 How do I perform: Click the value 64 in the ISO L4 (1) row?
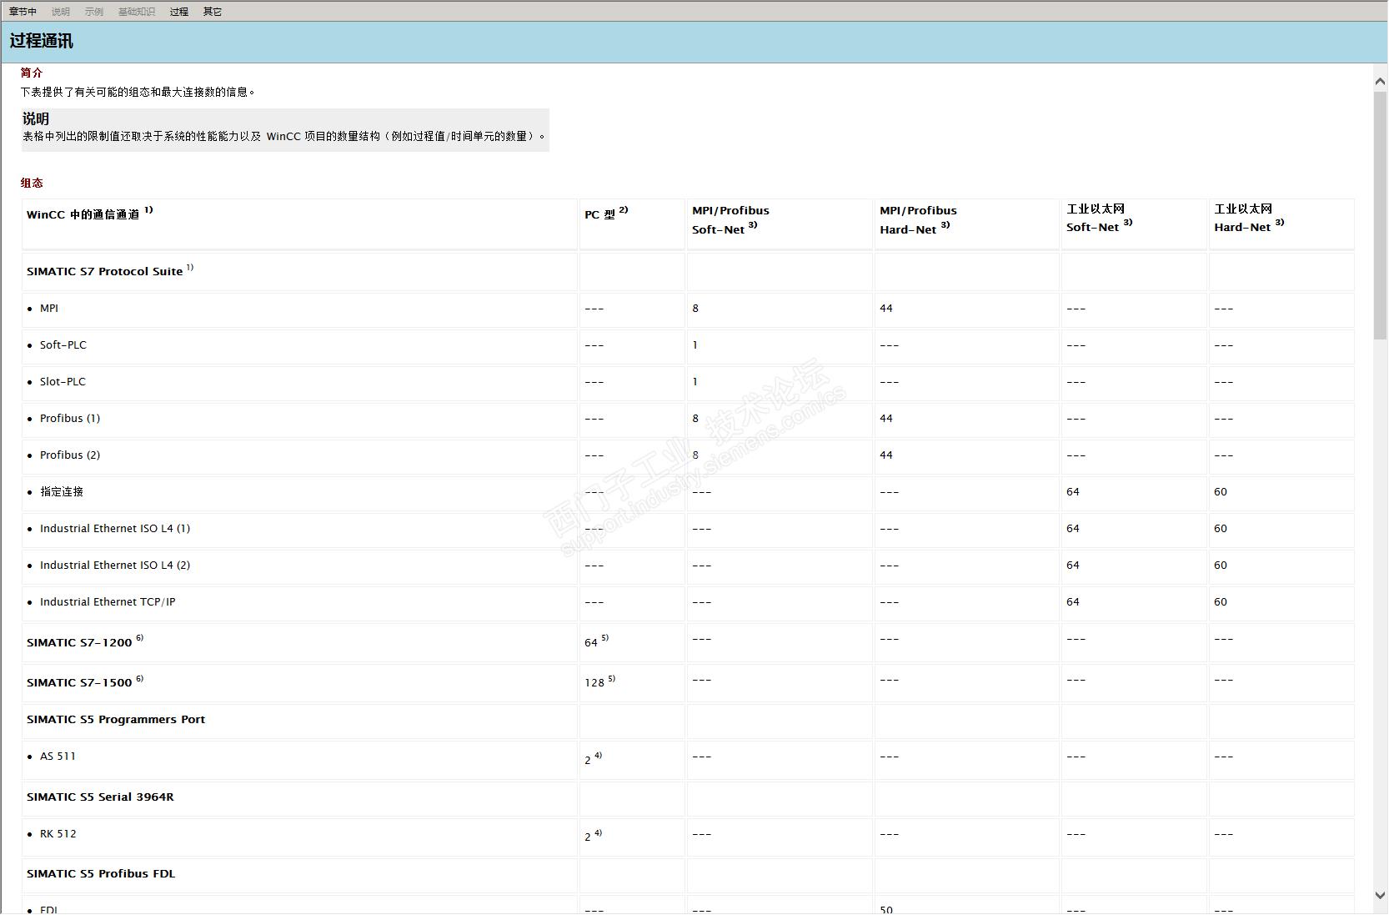pos(1073,529)
